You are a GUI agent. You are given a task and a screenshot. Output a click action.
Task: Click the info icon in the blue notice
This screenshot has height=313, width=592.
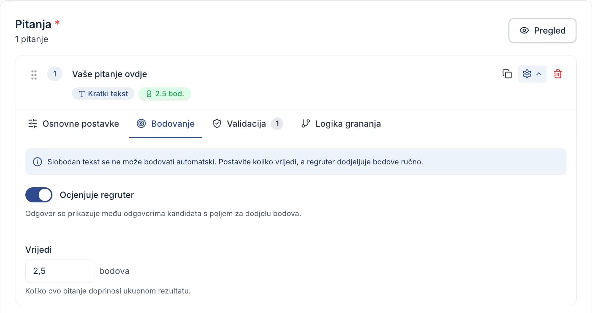(37, 162)
